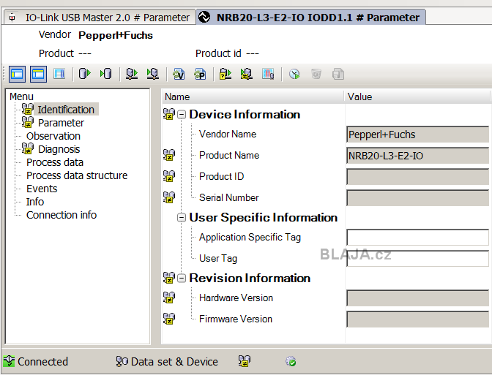Viewport: 492px width, 375px height.
Task: Click the Firmware Version row label
Action: tap(236, 319)
